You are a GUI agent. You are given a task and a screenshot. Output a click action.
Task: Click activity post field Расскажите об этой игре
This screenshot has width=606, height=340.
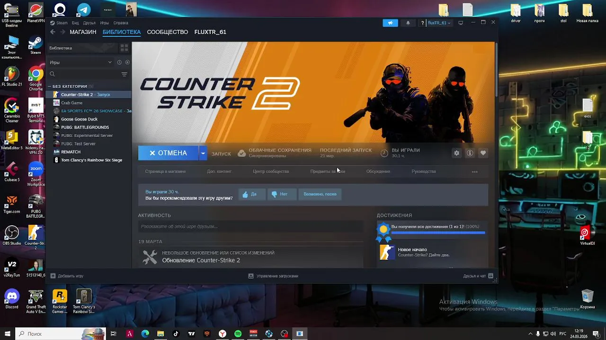(251, 227)
